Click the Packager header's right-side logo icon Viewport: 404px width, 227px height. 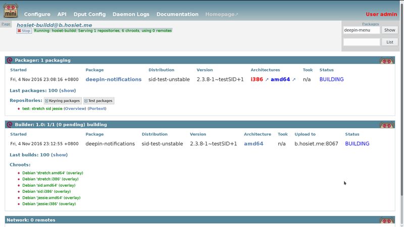[x=386, y=61]
